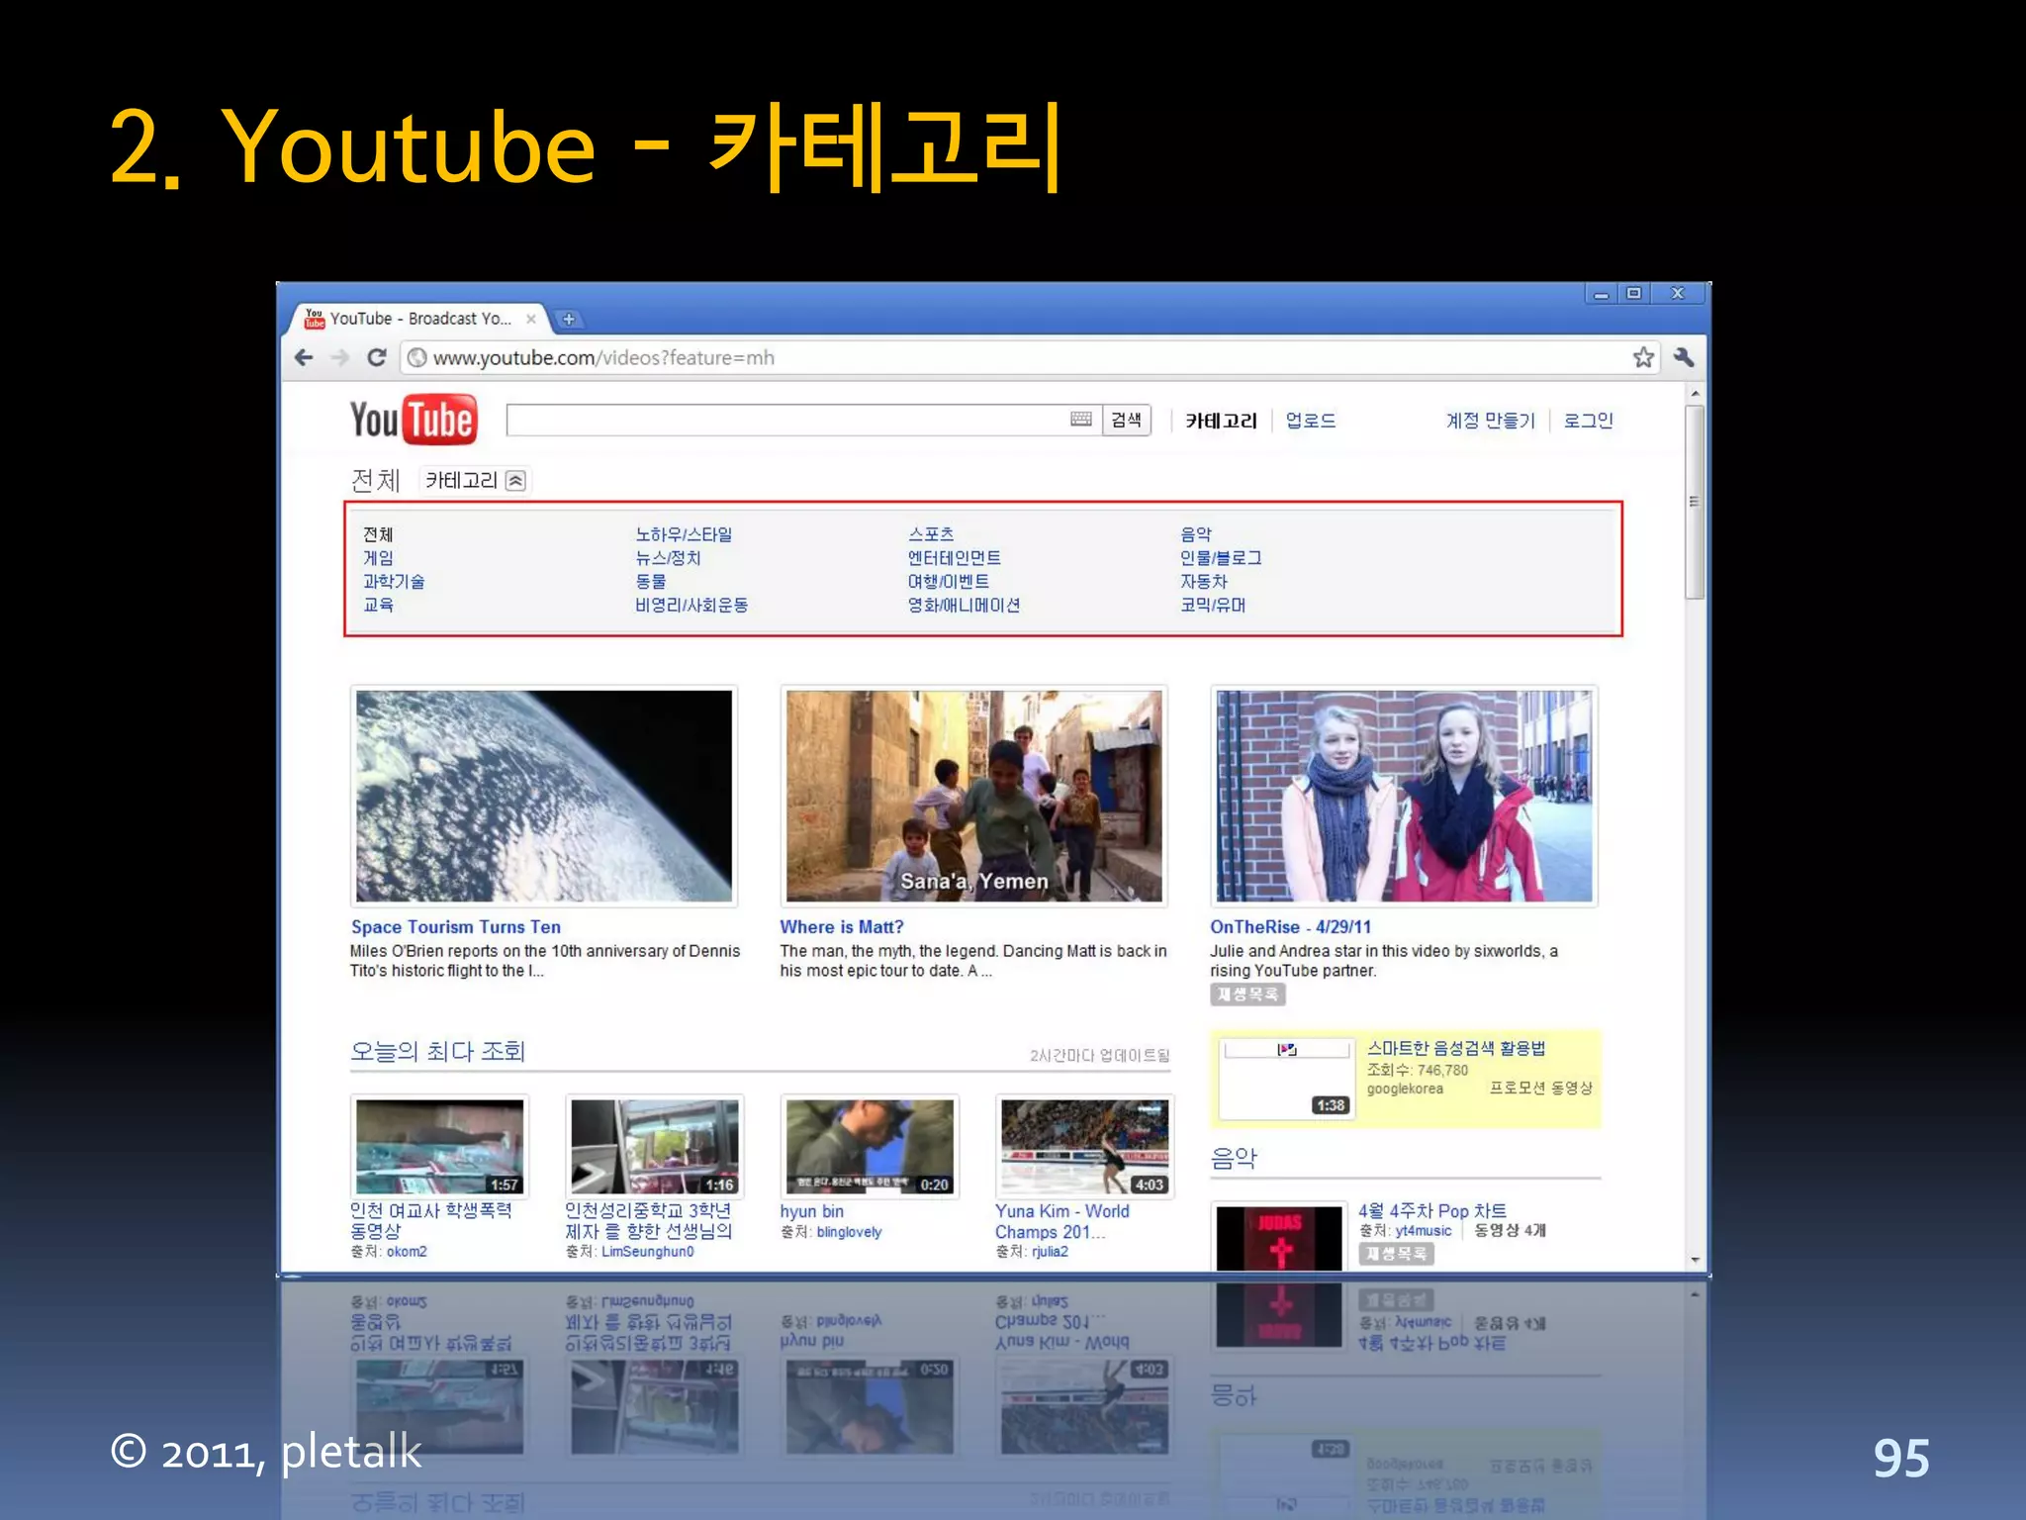Select the 코믹/유머 category
This screenshot has height=1520, width=2026.
point(1213,605)
